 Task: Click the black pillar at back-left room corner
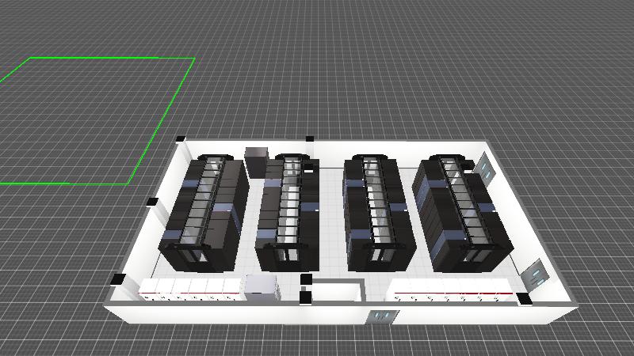tap(181, 140)
